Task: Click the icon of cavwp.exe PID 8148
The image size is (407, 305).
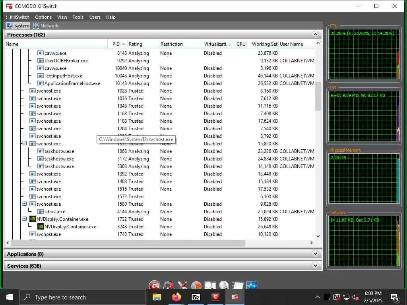Action: (x=41, y=53)
